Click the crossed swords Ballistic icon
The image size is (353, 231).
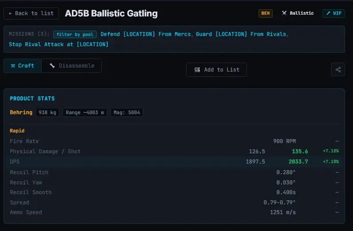(x=284, y=13)
